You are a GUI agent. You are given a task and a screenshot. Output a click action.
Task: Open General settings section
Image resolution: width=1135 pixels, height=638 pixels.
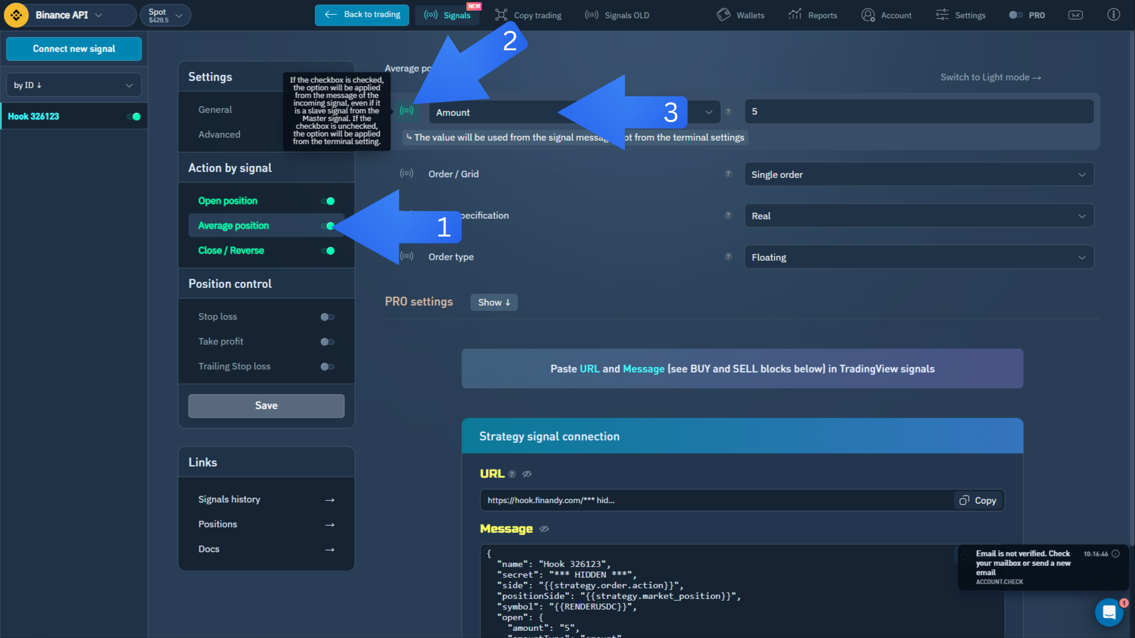(215, 109)
